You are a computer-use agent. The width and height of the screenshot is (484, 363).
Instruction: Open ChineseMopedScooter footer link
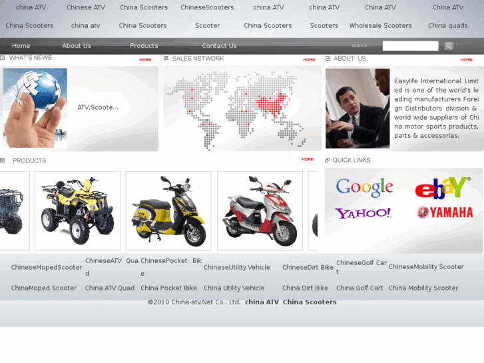[x=47, y=267]
